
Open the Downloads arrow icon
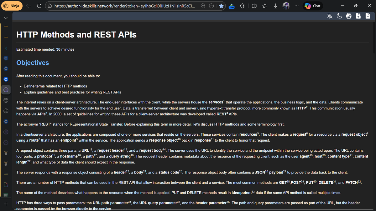(275, 6)
